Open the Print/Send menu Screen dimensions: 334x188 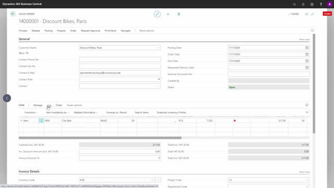click(x=110, y=31)
